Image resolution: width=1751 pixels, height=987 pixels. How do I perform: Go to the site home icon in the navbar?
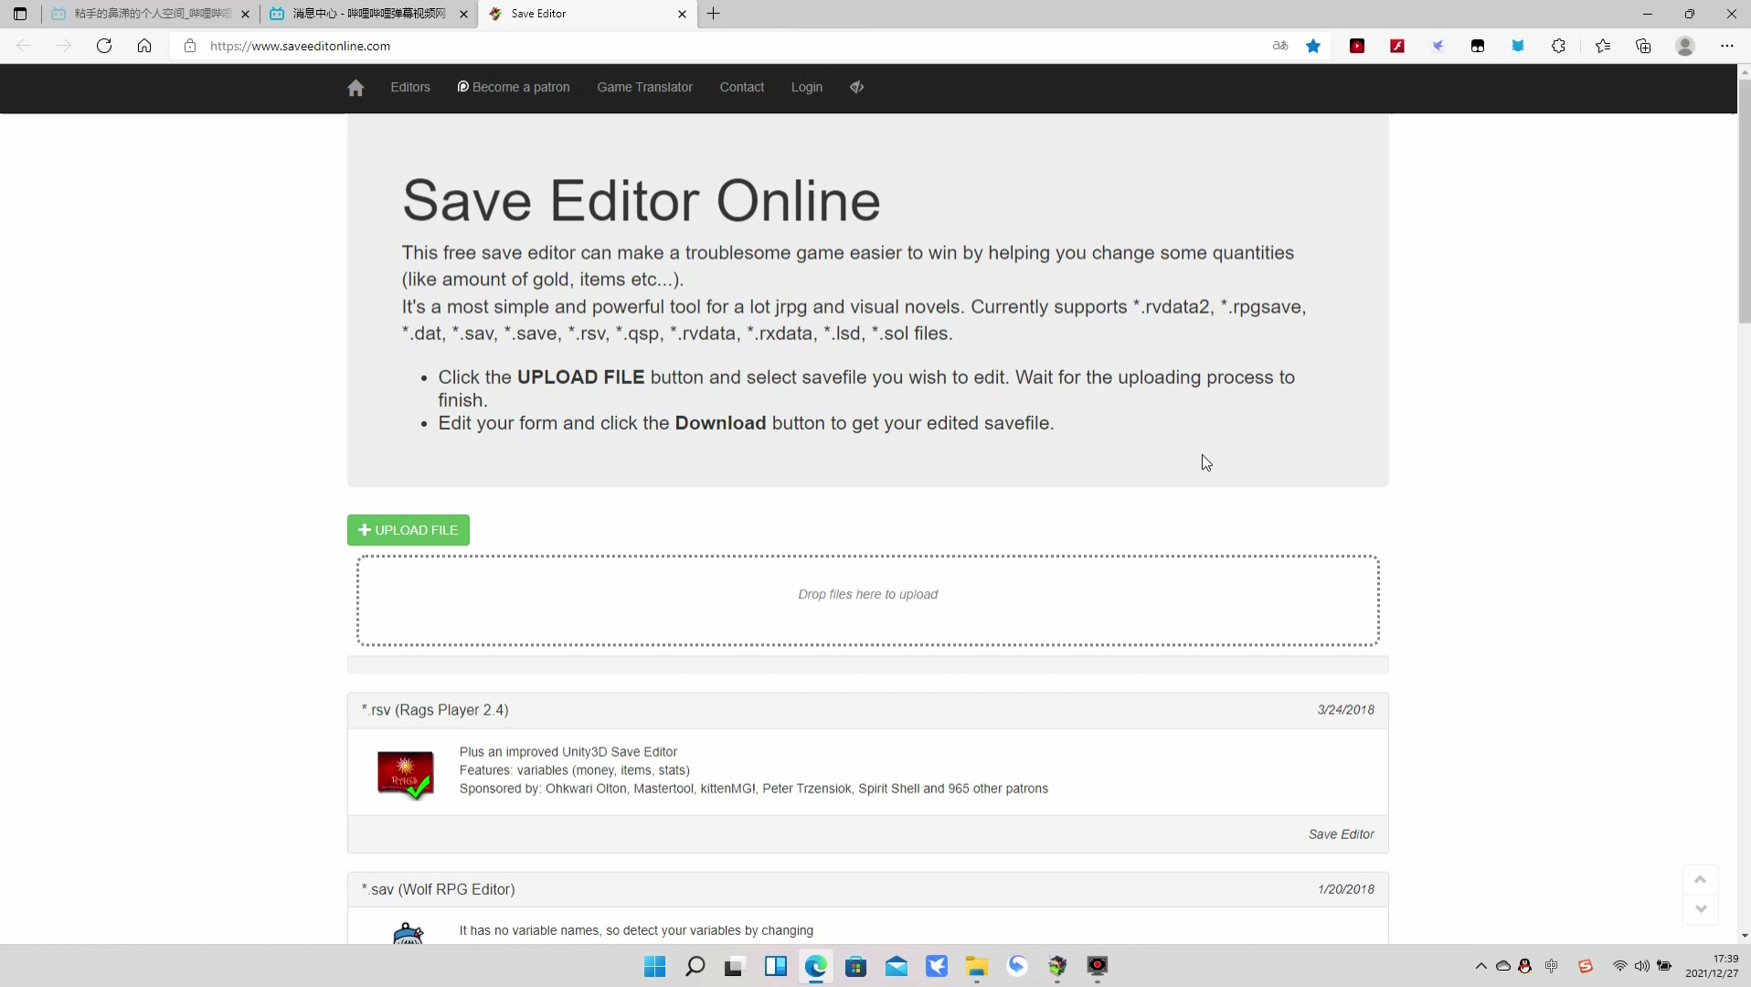(x=356, y=88)
